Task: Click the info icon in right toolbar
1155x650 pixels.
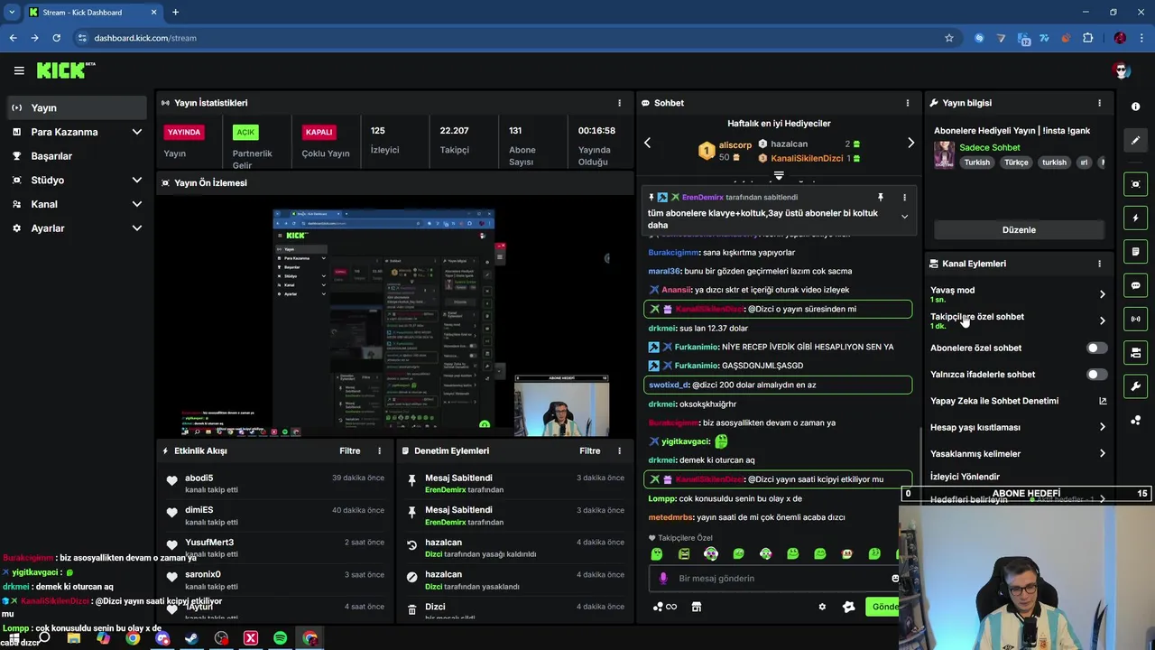Action: [1135, 107]
